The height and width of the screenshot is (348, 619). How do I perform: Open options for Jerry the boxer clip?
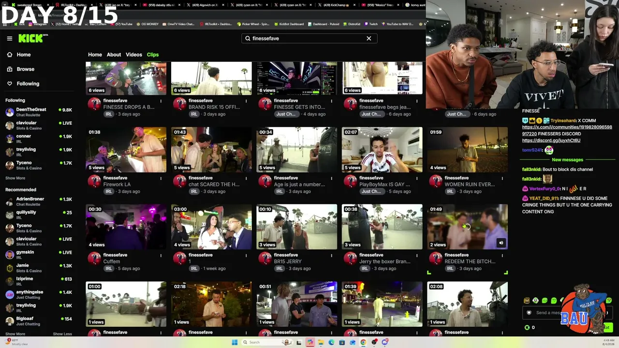pyautogui.click(x=417, y=255)
